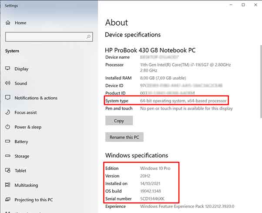The height and width of the screenshot is (213, 262).
Task: Open Battery settings
Action: pyautogui.click(x=21, y=141)
